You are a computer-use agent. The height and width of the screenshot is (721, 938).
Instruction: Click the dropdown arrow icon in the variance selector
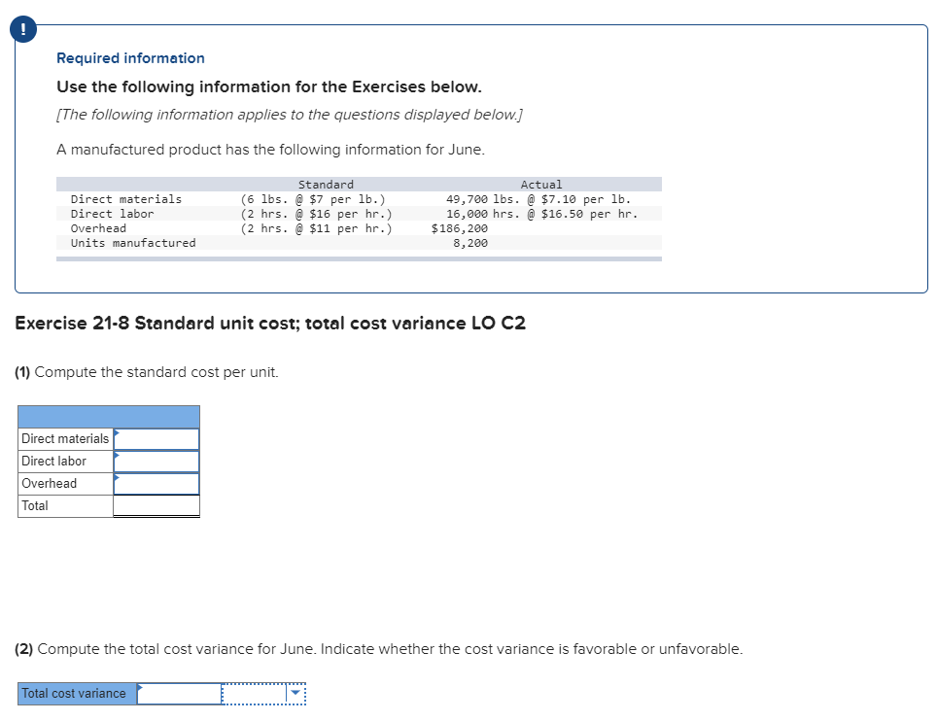point(295,694)
